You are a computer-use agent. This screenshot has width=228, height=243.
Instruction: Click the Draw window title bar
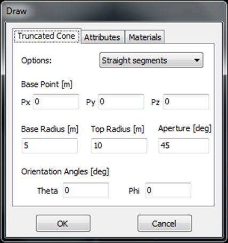(x=113, y=11)
